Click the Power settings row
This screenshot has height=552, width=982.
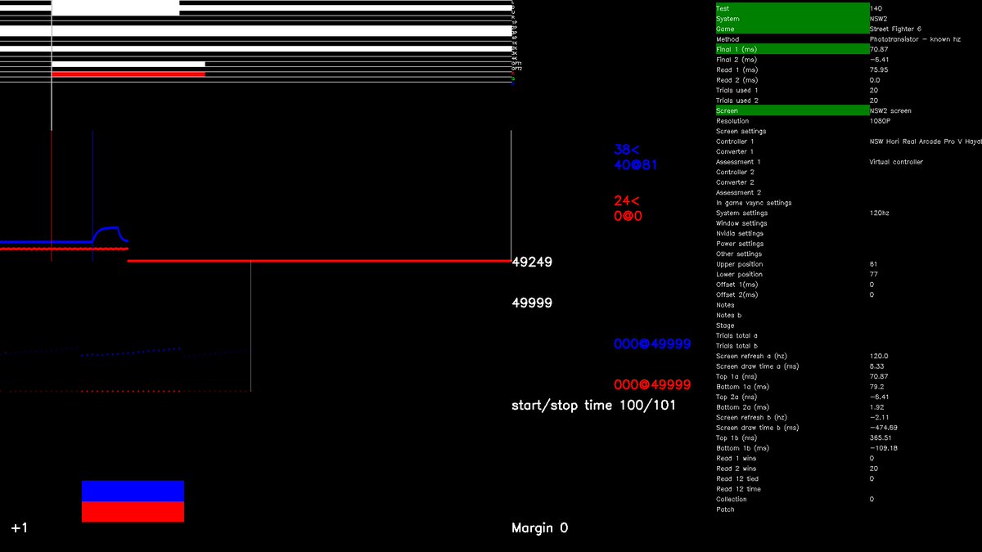pyautogui.click(x=740, y=244)
